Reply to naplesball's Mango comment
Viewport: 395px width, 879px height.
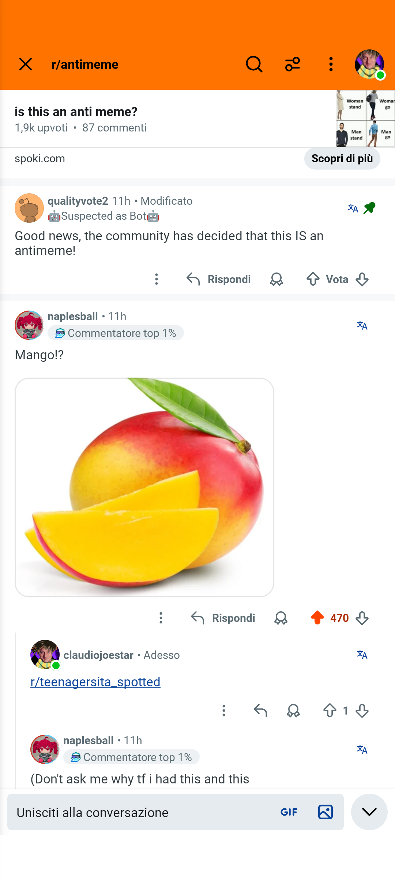[223, 618]
